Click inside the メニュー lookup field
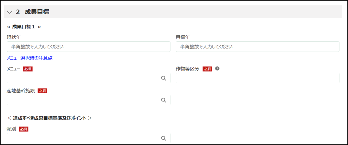Viewport: 348px width, 145px height. click(x=83, y=78)
